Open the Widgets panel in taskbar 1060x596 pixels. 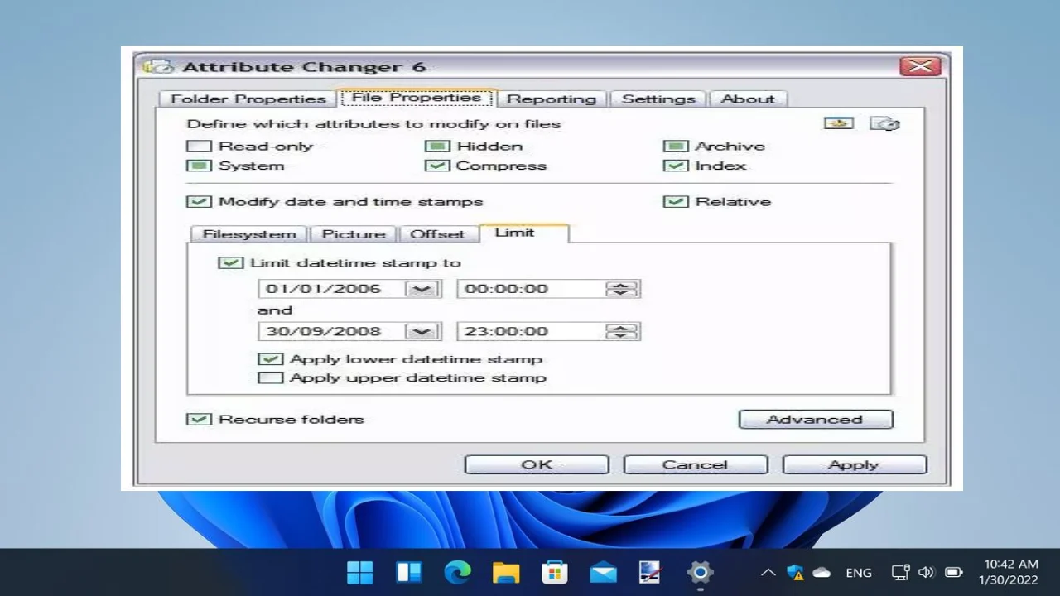409,572
